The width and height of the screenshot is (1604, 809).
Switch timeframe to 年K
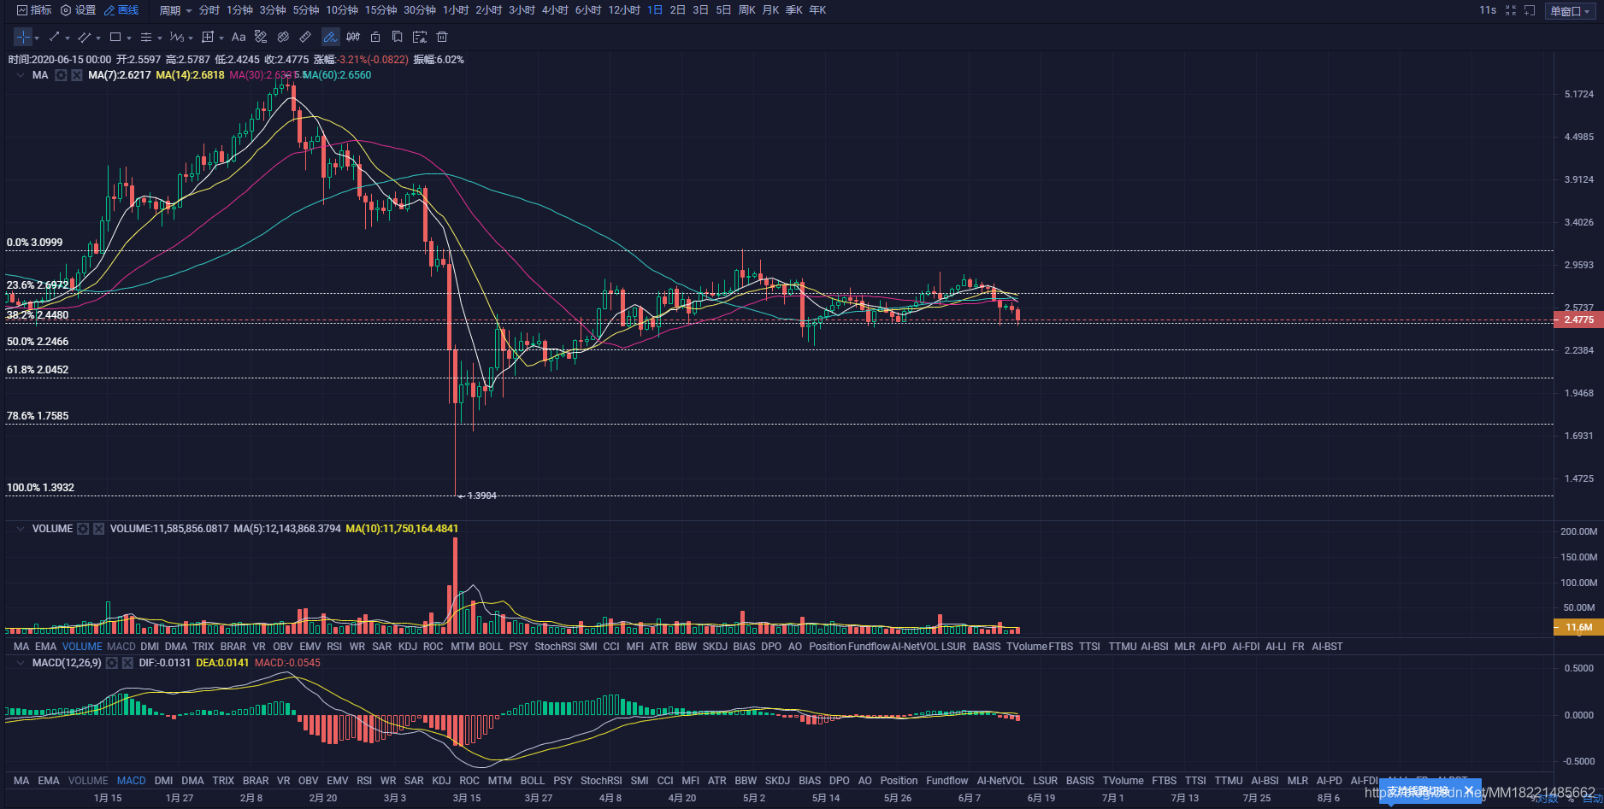click(817, 10)
